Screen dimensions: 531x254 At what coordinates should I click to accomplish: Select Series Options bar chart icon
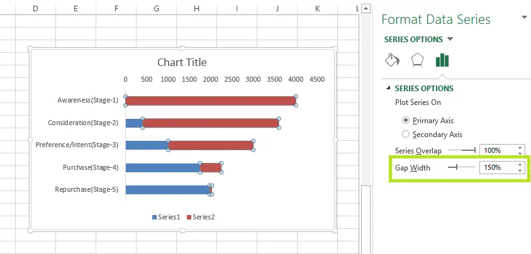442,60
